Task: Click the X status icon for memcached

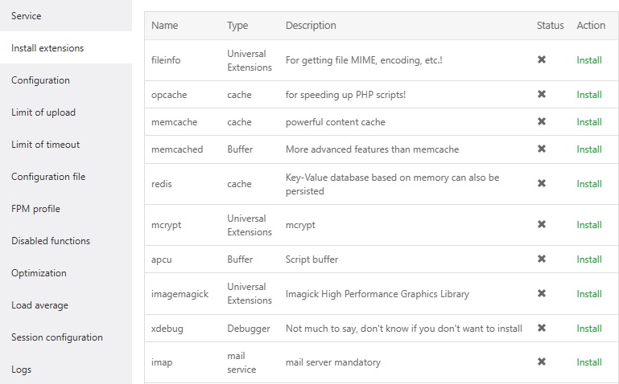Action: [542, 149]
